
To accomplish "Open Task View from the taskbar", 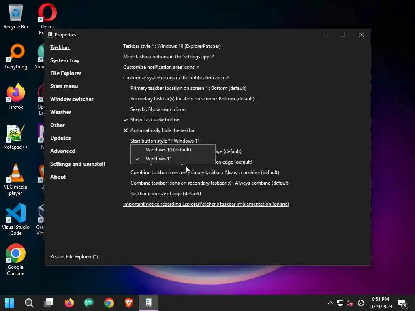I will point(49,303).
